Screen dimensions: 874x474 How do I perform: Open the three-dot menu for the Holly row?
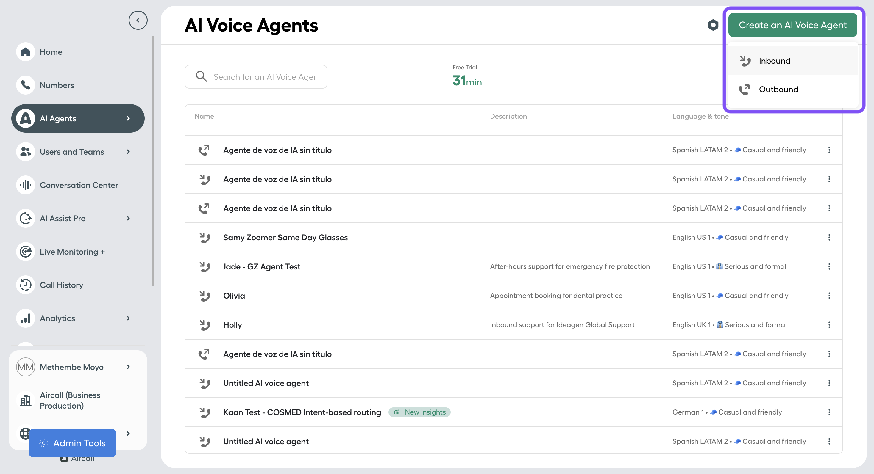point(829,325)
